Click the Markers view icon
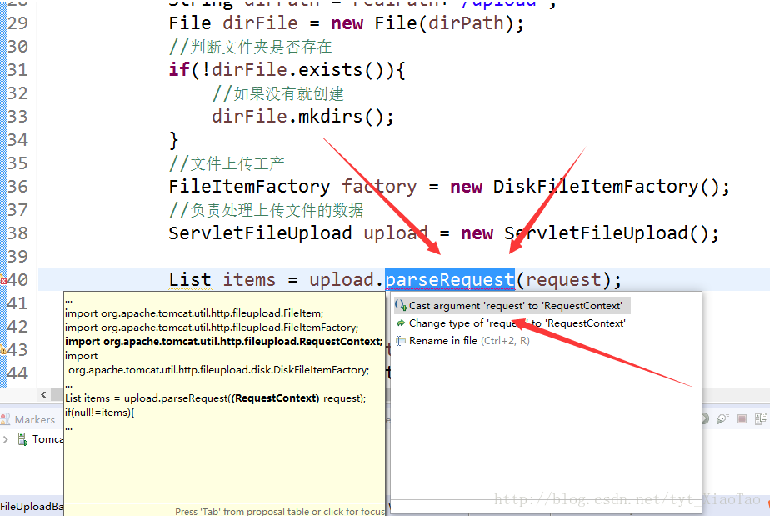Viewport: 770px width, 516px height. 5,419
